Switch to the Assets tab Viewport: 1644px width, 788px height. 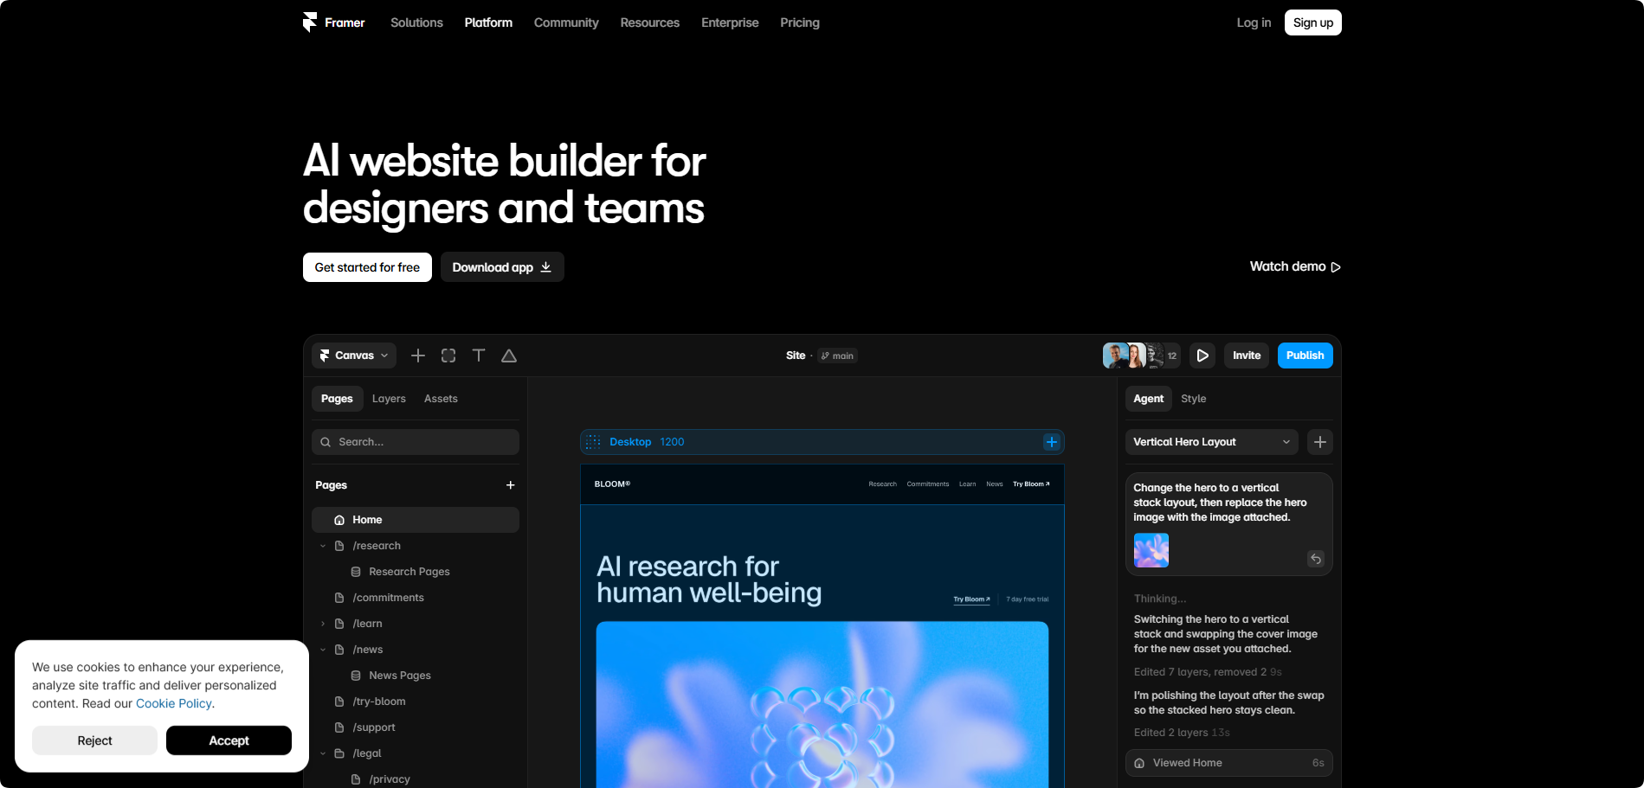point(441,399)
